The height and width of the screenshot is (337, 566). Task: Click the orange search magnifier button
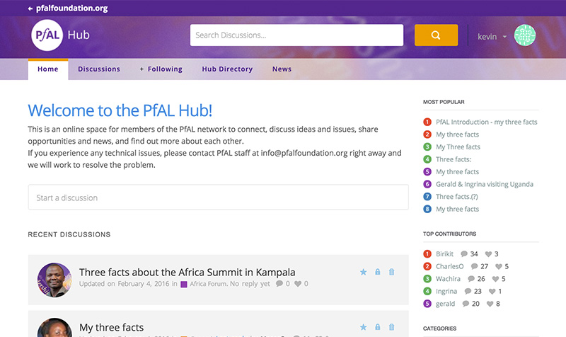pyautogui.click(x=436, y=35)
